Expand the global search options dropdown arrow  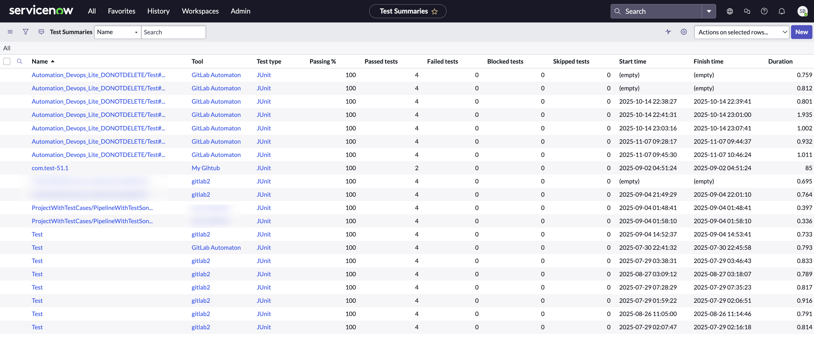[x=709, y=11]
